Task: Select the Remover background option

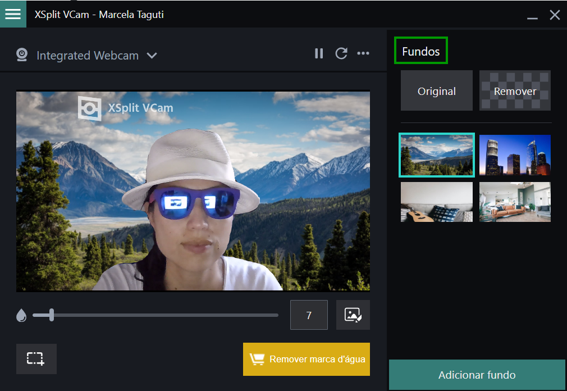Action: tap(515, 91)
